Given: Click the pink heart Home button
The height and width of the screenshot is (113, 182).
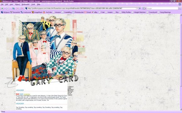Looking at the screenshot, I should pos(22,8).
